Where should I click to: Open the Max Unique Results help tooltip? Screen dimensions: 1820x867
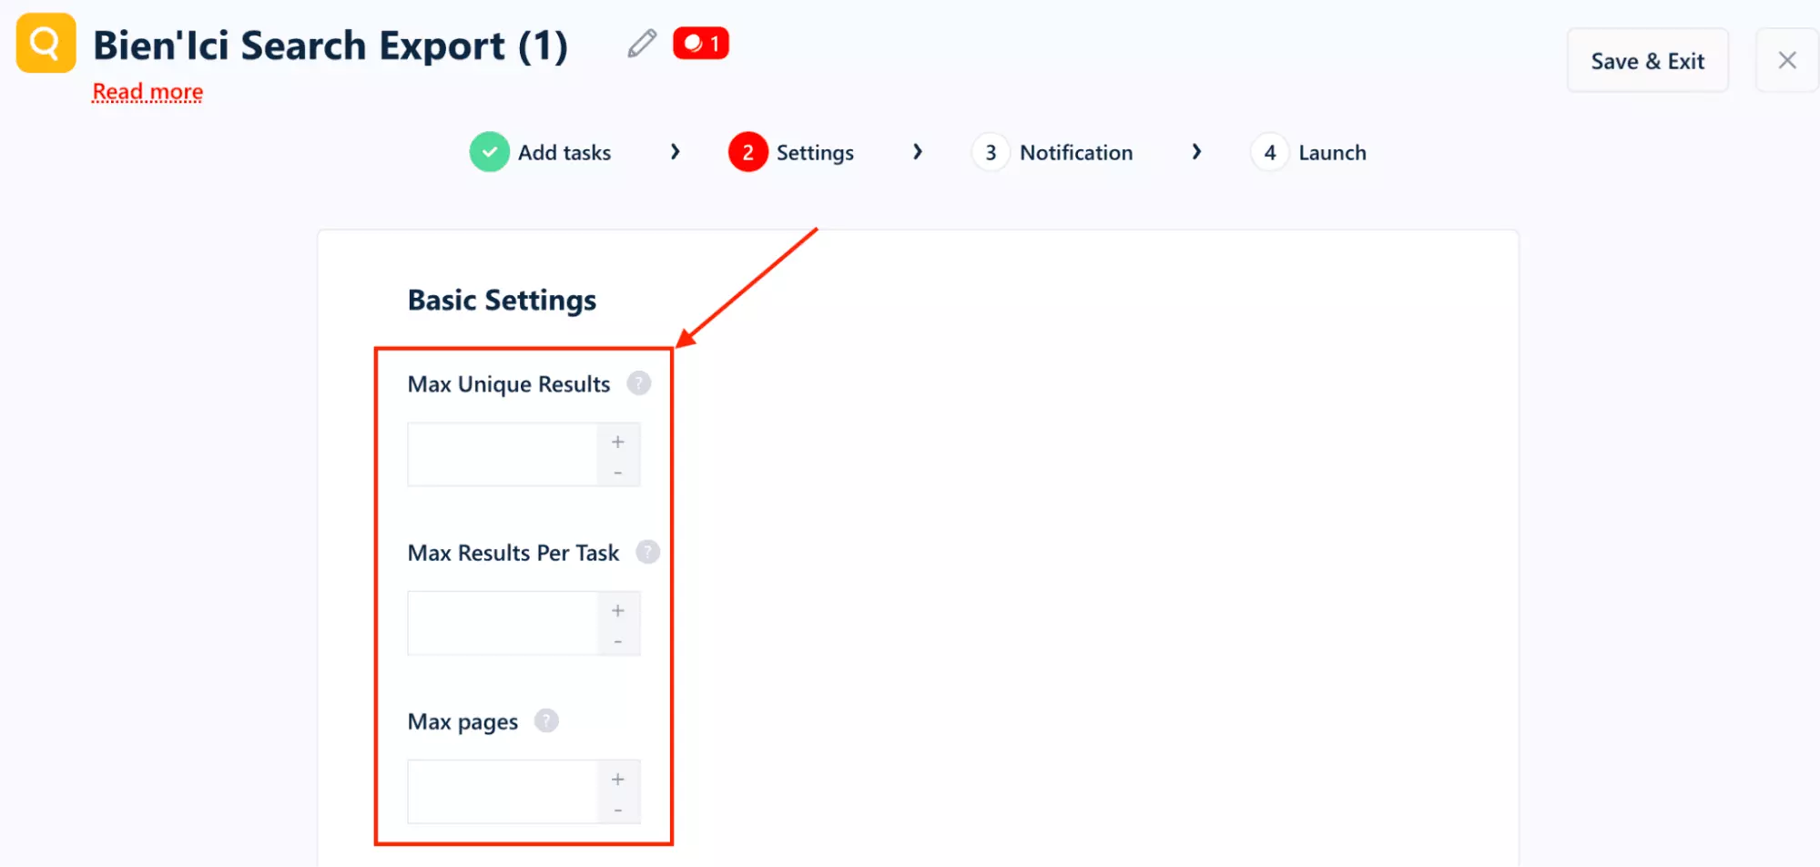639,383
